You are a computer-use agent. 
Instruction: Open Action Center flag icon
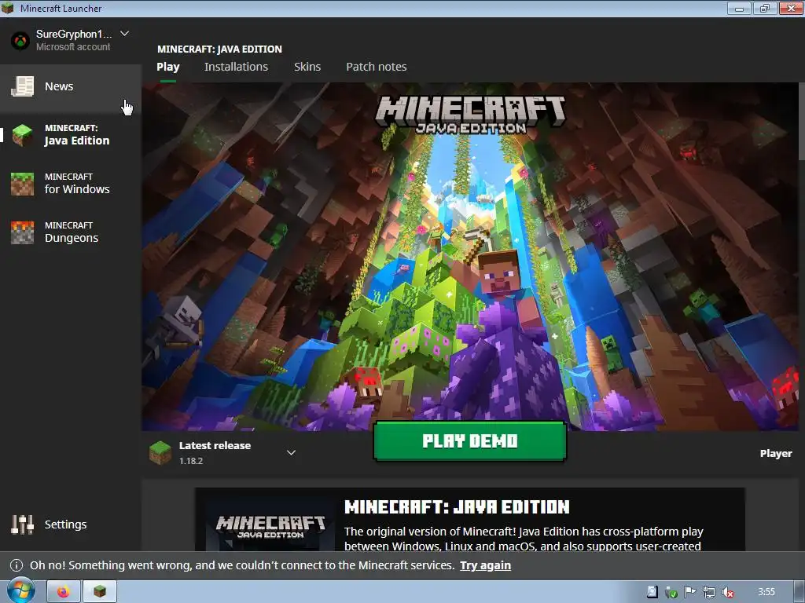tap(690, 592)
